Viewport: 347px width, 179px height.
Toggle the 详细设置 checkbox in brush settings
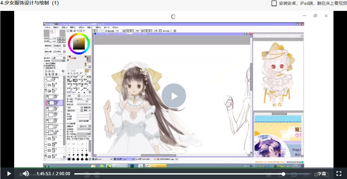tap(68, 123)
